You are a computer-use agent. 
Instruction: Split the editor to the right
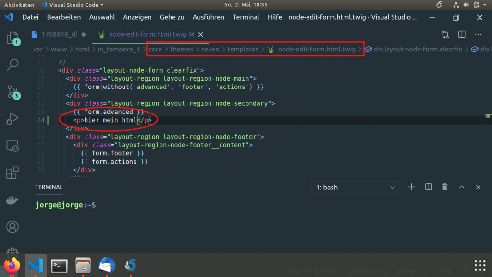(x=462, y=35)
